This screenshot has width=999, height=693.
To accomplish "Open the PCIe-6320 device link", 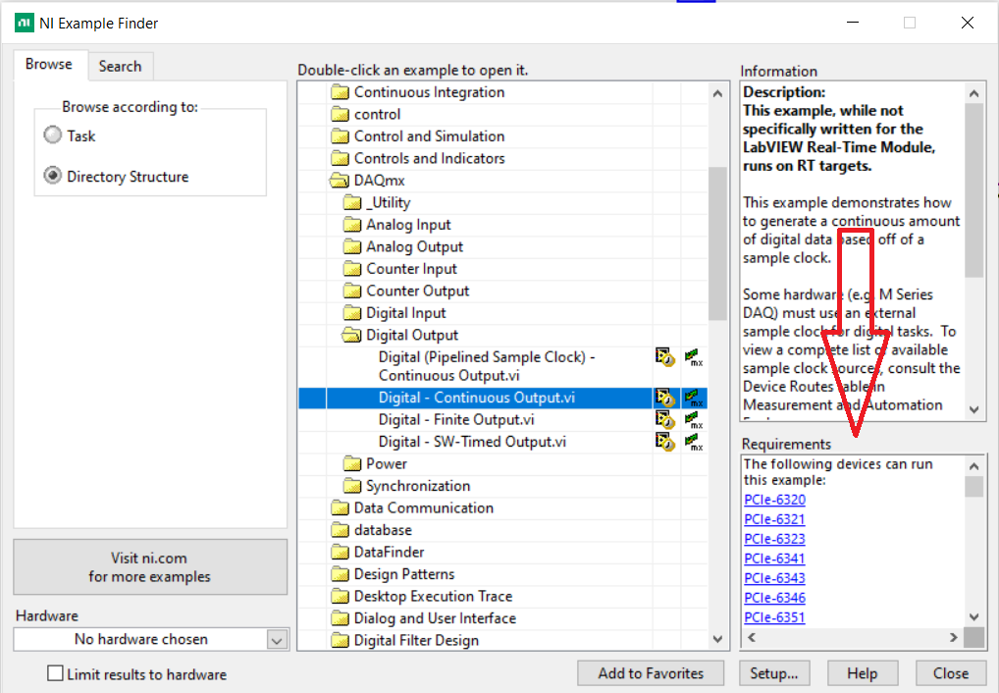I will tap(774, 500).
